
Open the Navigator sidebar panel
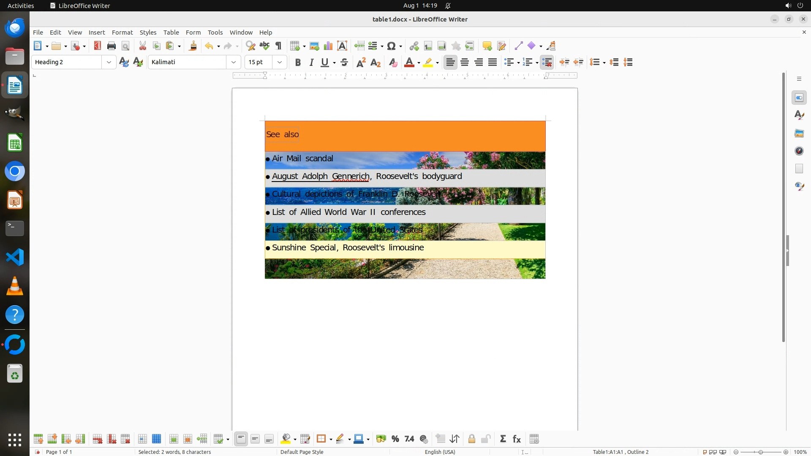click(799, 151)
